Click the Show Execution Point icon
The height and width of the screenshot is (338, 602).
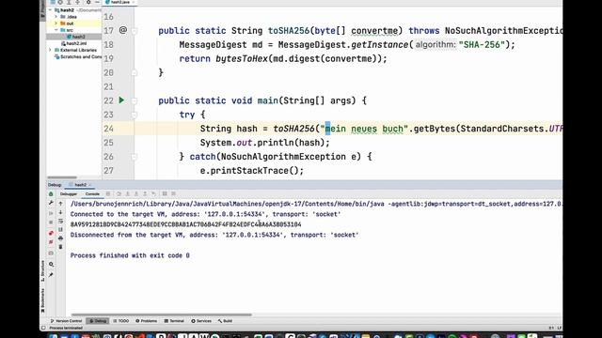[x=108, y=194]
